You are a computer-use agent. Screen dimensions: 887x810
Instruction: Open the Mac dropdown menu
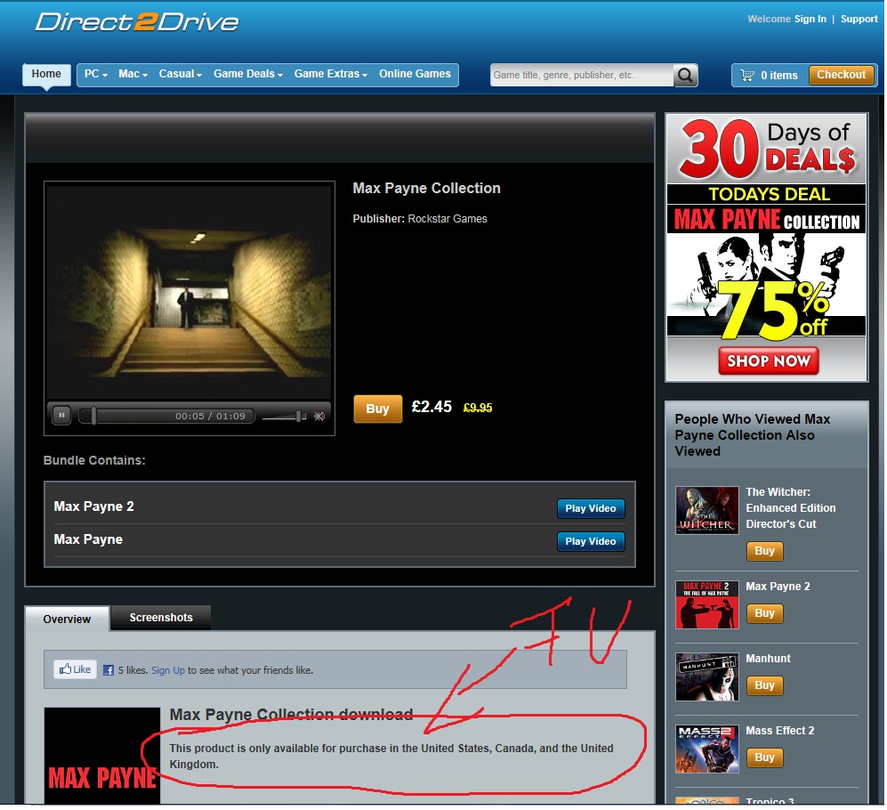[133, 74]
